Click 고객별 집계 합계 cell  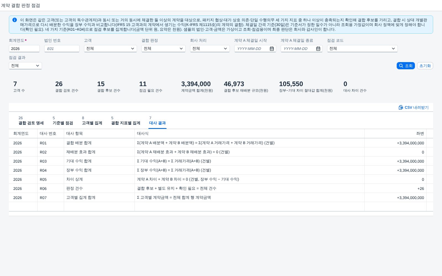[x=99, y=198]
